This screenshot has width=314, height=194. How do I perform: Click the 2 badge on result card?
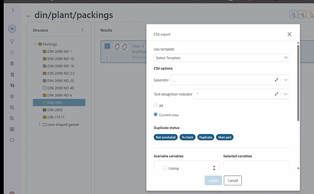tap(107, 57)
